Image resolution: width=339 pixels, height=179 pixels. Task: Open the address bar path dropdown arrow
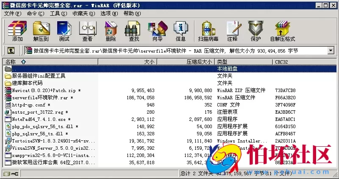pos(331,50)
